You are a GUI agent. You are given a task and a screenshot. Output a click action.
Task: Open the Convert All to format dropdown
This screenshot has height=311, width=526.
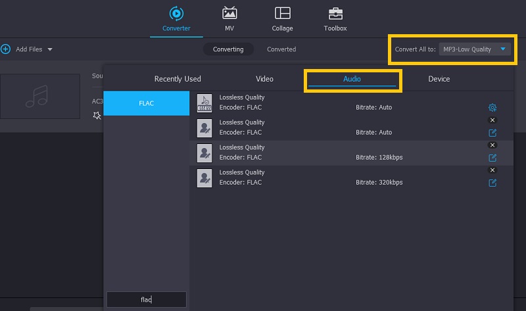pos(475,49)
